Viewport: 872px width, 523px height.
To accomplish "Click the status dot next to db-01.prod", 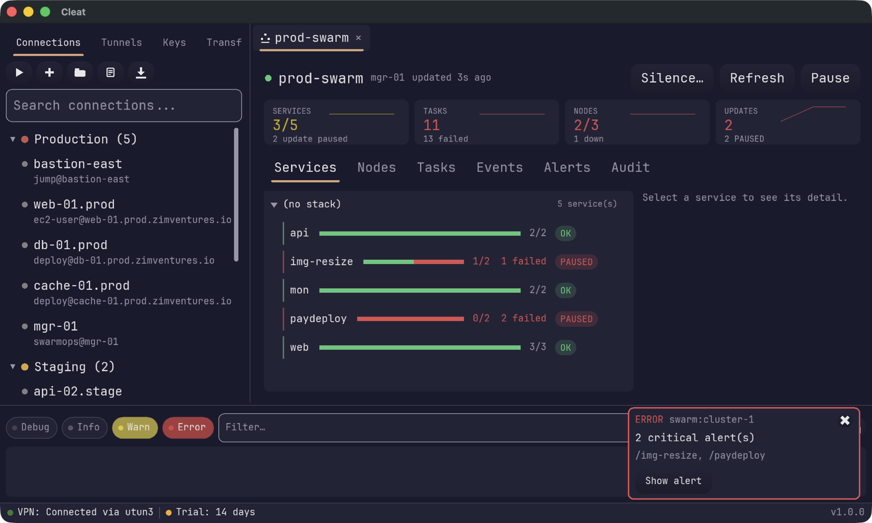I will click(x=25, y=245).
